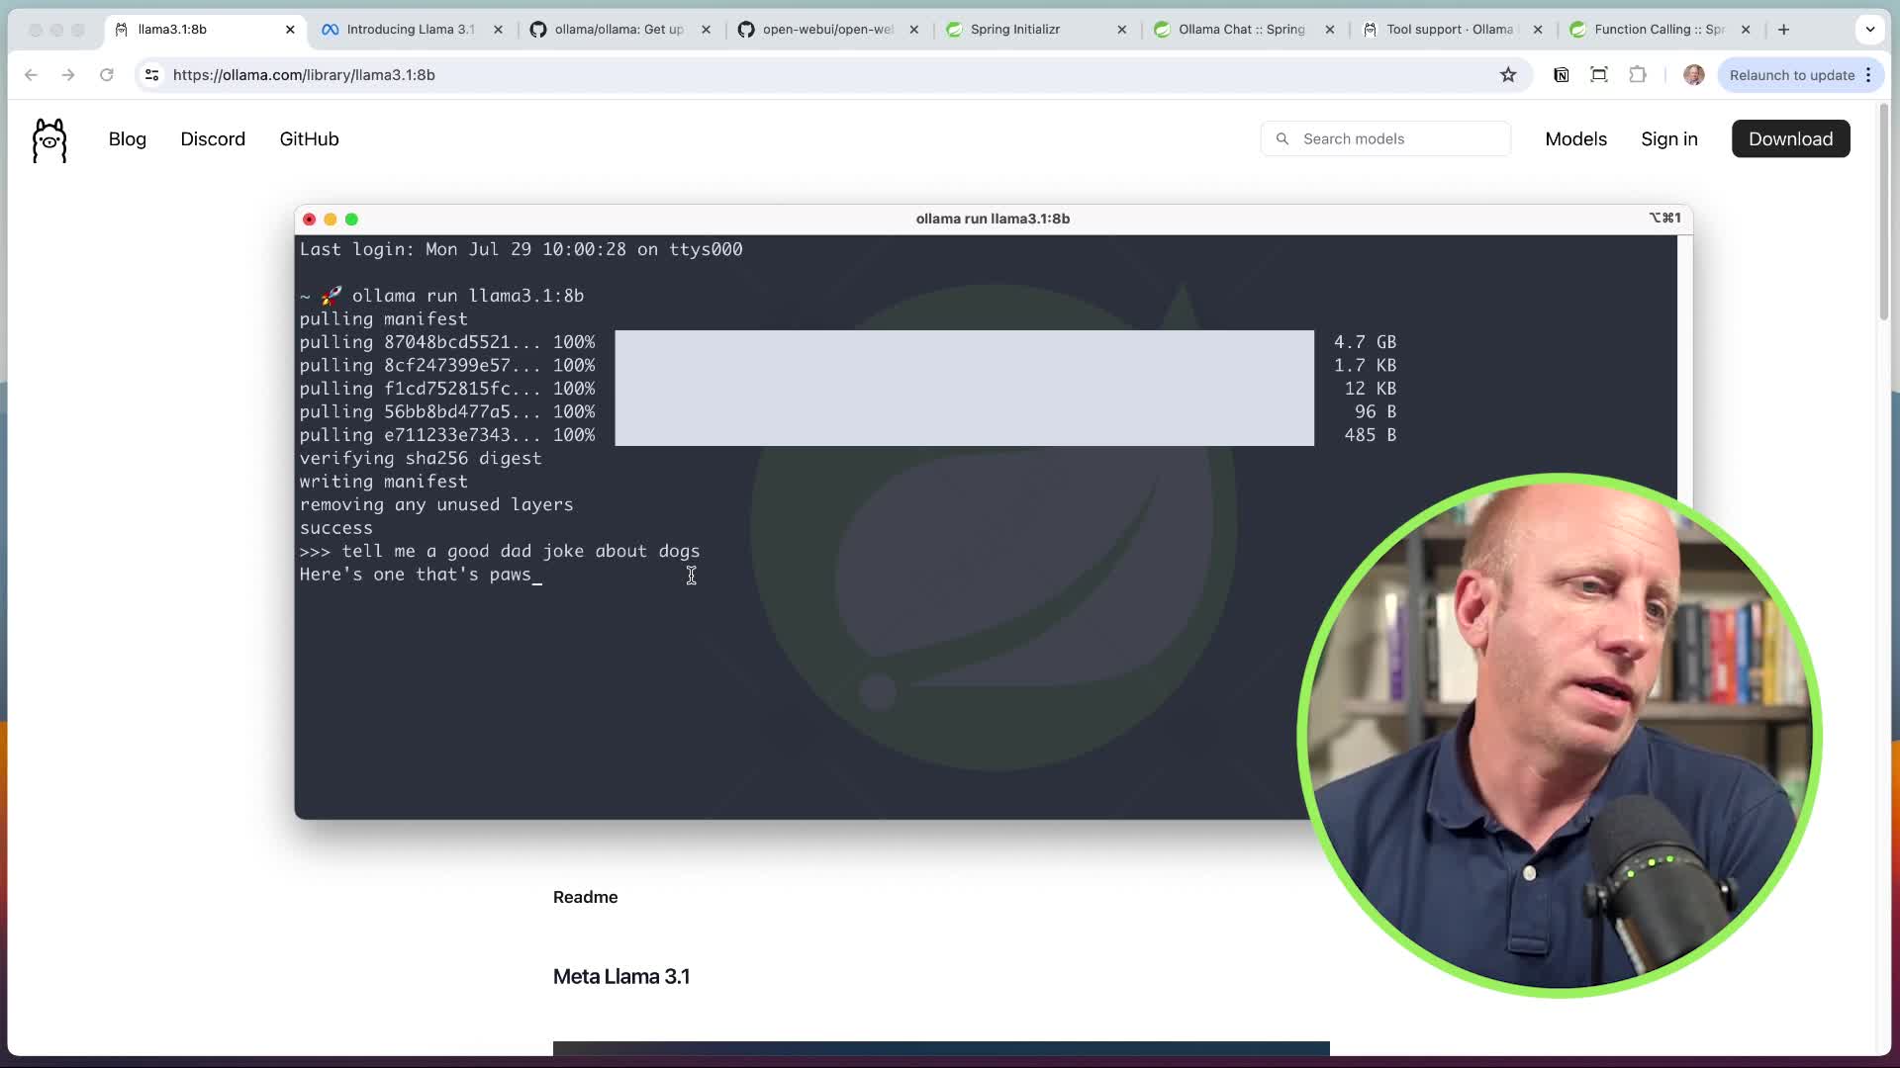
Task: Click the Meta Llama 3.1 heading
Action: (621, 977)
